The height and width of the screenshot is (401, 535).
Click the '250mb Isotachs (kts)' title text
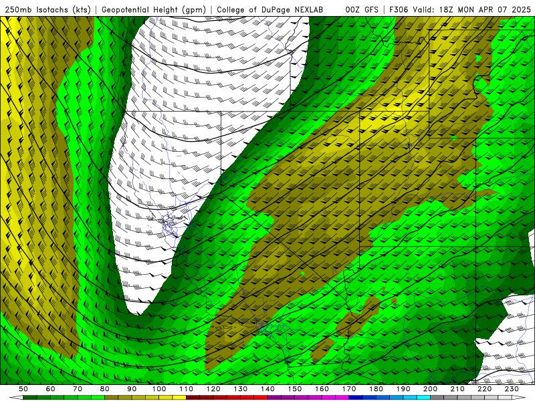[x=48, y=10]
